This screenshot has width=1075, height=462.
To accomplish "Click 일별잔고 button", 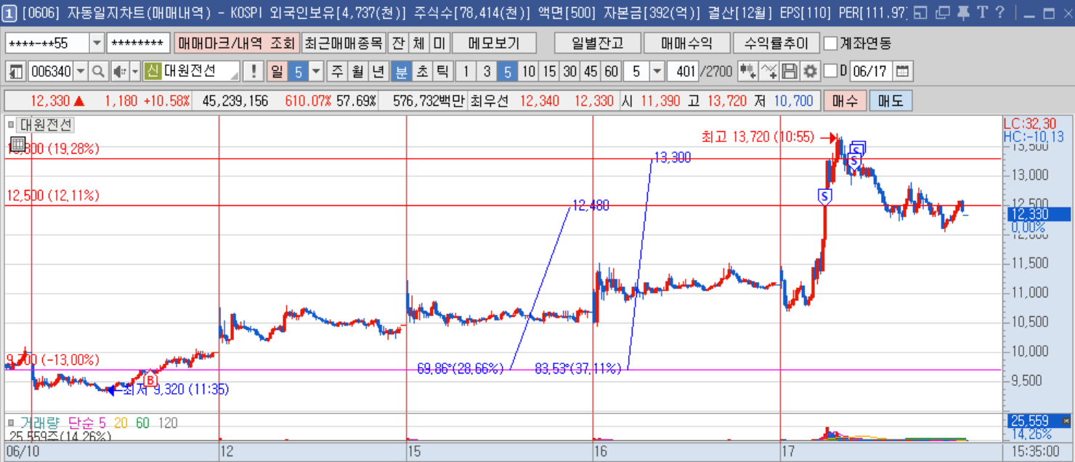I will pyautogui.click(x=596, y=44).
